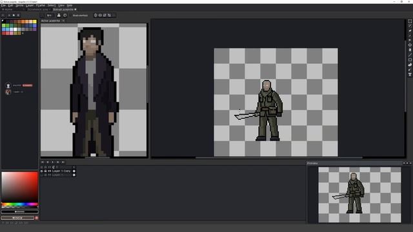Screen dimensions: 413x232
Task: Open the Select menu
Action: 52,5
